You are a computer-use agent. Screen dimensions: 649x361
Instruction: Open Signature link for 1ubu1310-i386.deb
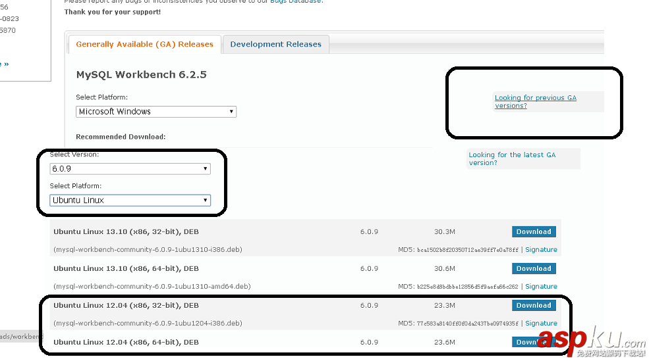click(x=541, y=249)
